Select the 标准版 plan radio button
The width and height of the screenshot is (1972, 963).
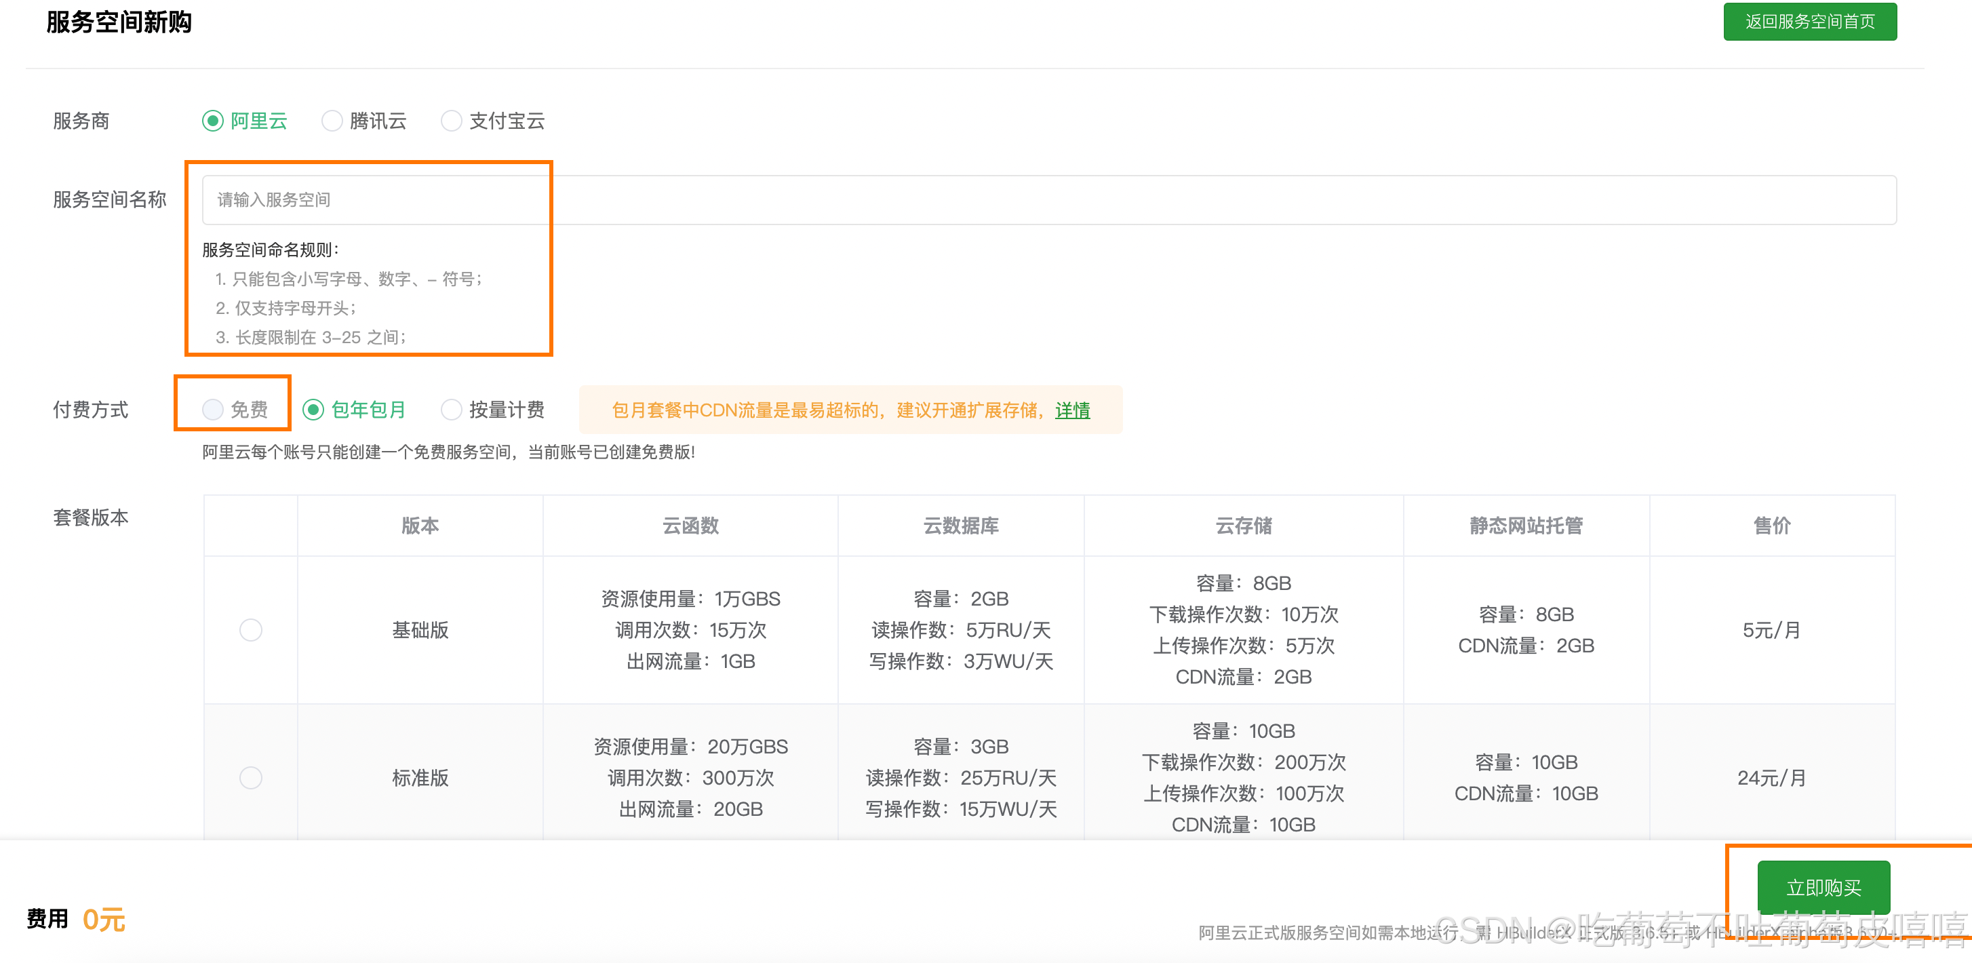pos(250,778)
